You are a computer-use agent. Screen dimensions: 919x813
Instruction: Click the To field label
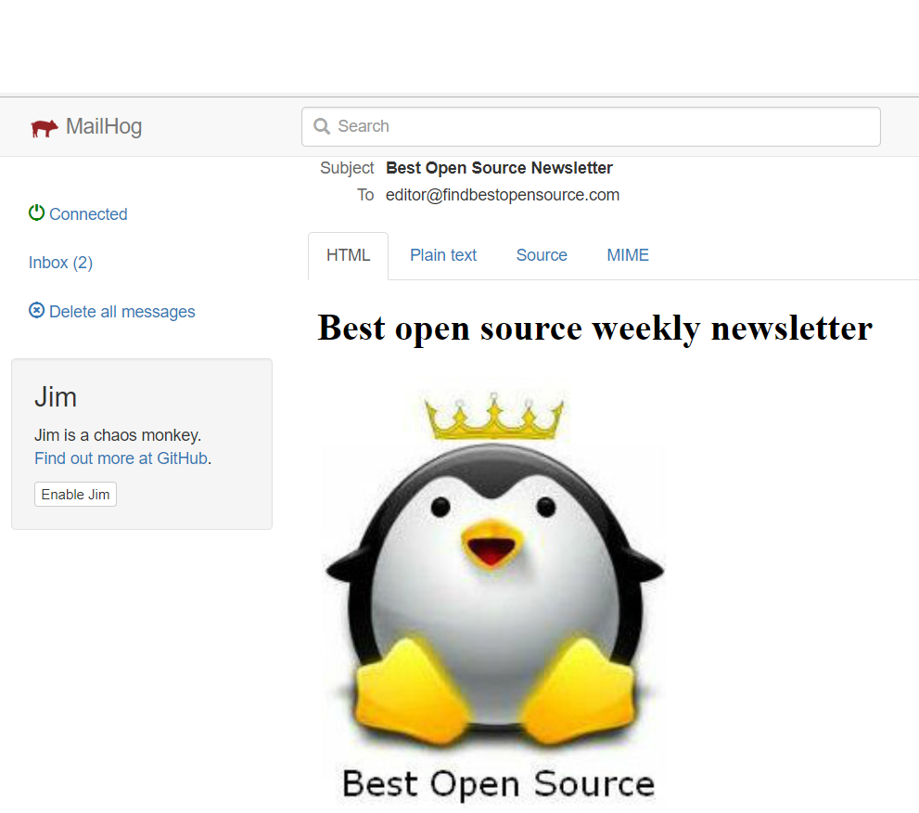coord(365,195)
